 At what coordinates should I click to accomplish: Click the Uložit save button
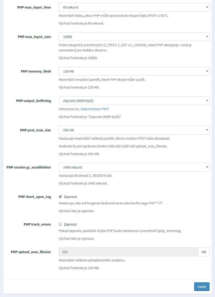202,287
